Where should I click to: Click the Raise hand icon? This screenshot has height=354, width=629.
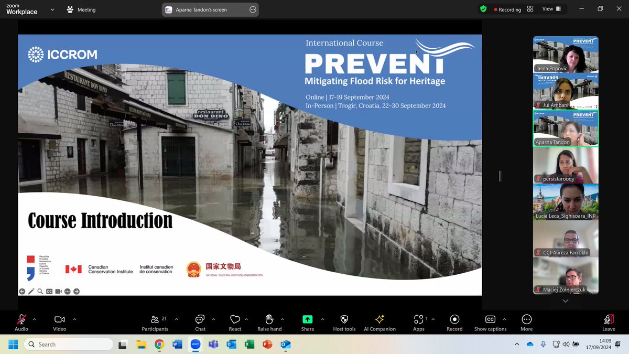[269, 319]
